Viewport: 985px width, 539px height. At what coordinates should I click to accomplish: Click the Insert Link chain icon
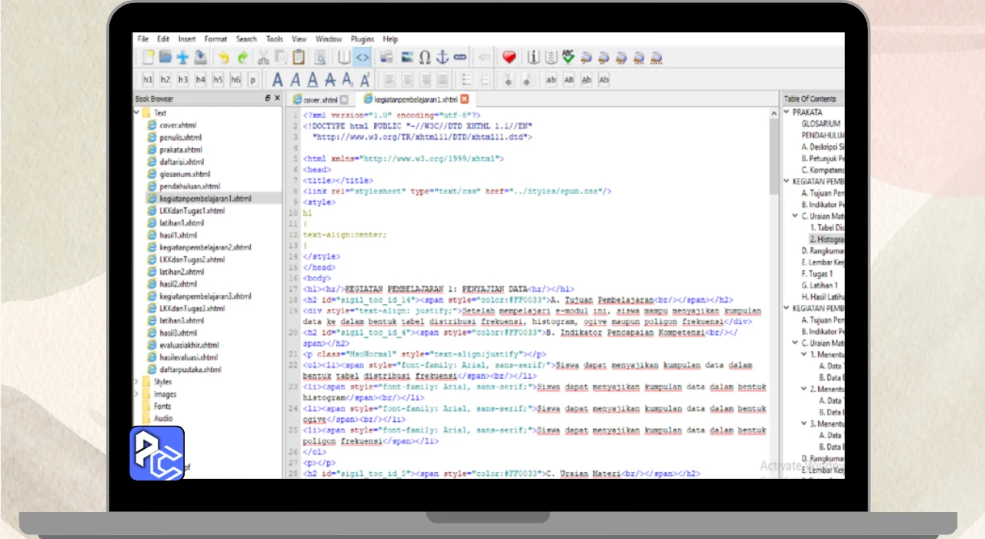coord(459,57)
